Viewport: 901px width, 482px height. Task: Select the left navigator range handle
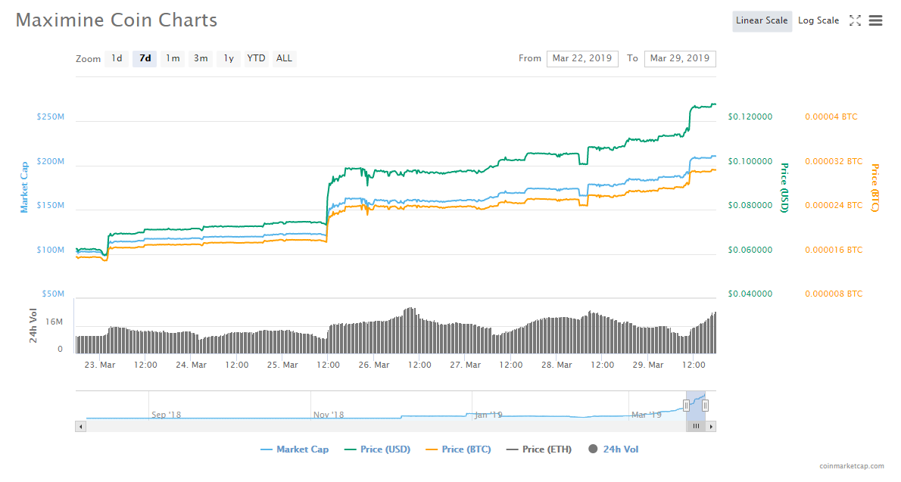coord(686,406)
